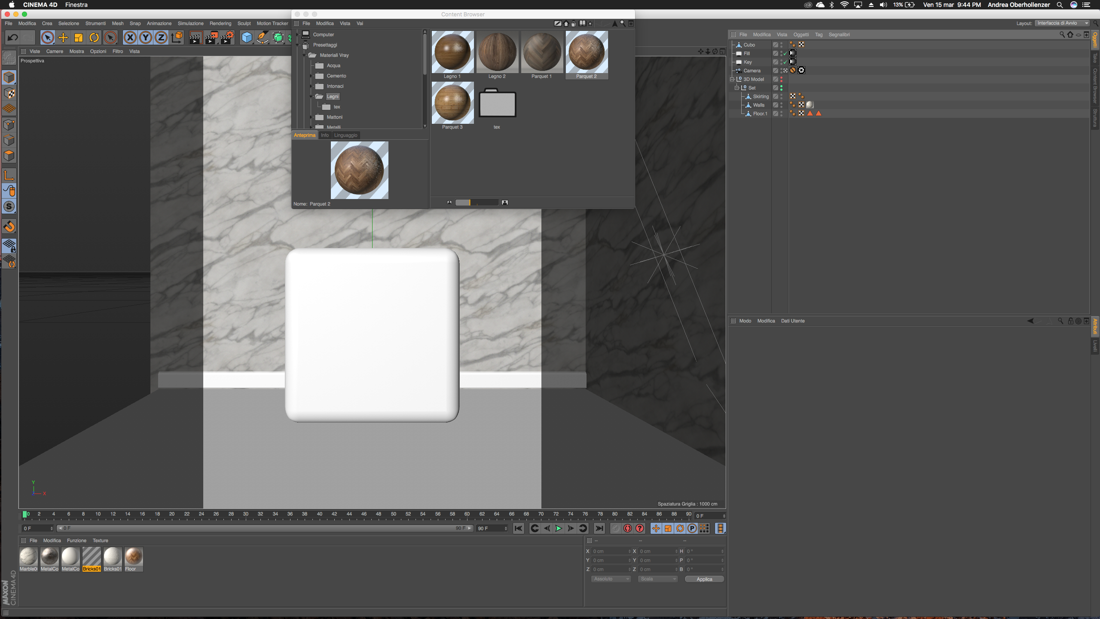Click the Applica button
The width and height of the screenshot is (1100, 619).
click(x=704, y=579)
